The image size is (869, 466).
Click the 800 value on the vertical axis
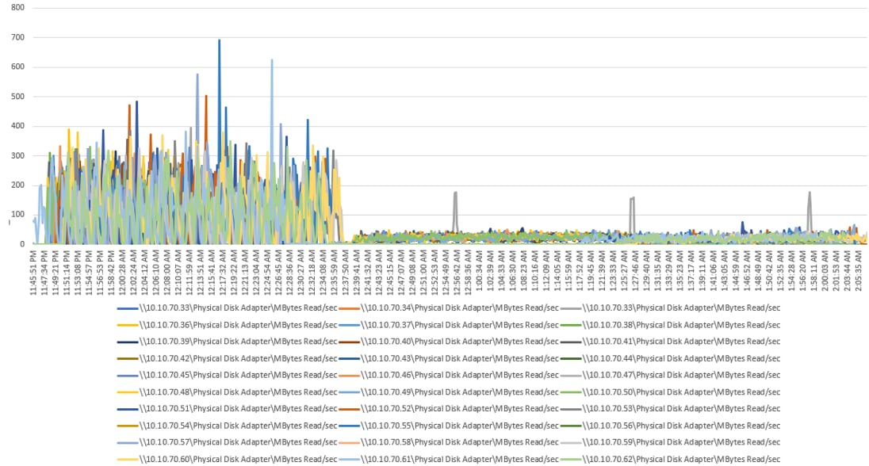[18, 8]
